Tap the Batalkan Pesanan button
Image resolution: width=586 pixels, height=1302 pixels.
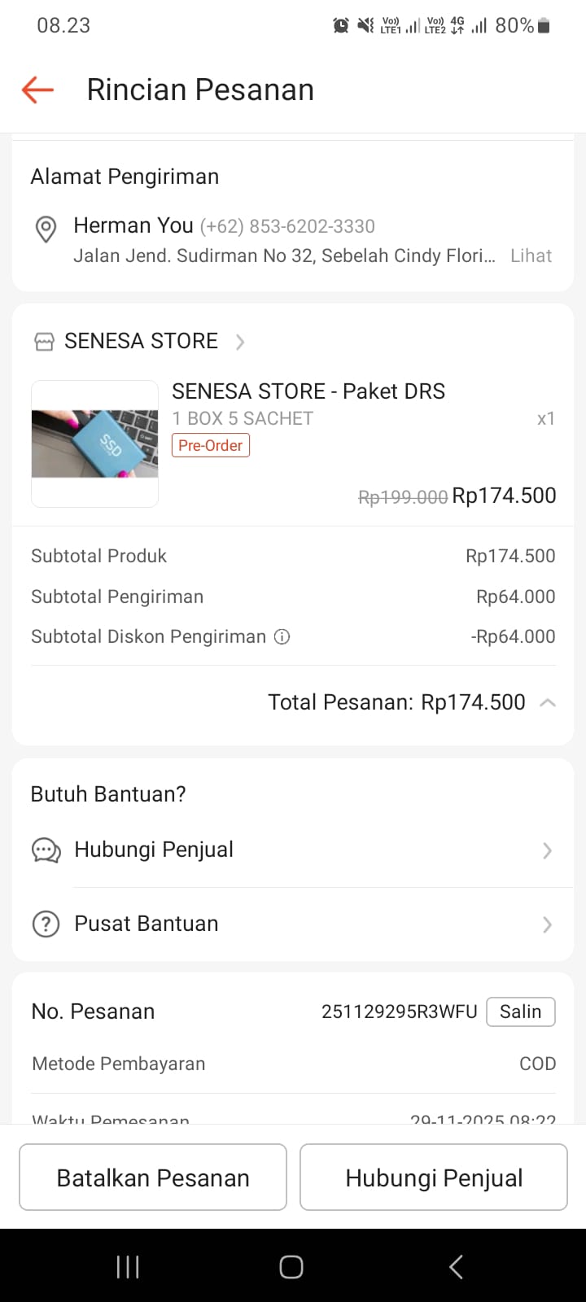(153, 1177)
